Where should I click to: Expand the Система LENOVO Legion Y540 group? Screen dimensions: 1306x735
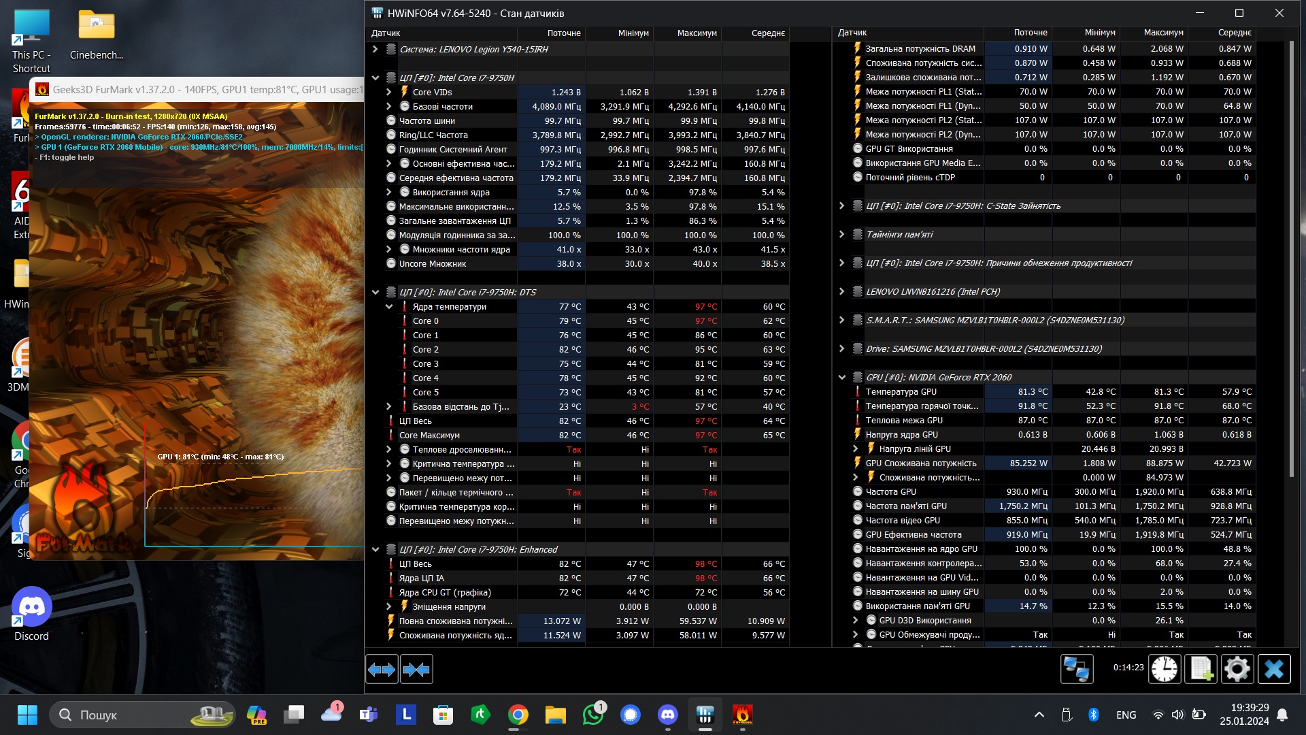pos(375,49)
